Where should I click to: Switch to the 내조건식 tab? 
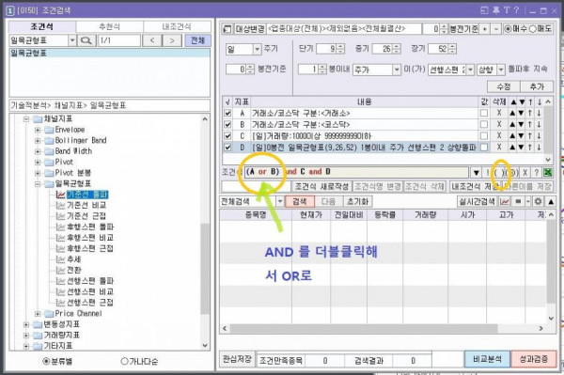[177, 26]
